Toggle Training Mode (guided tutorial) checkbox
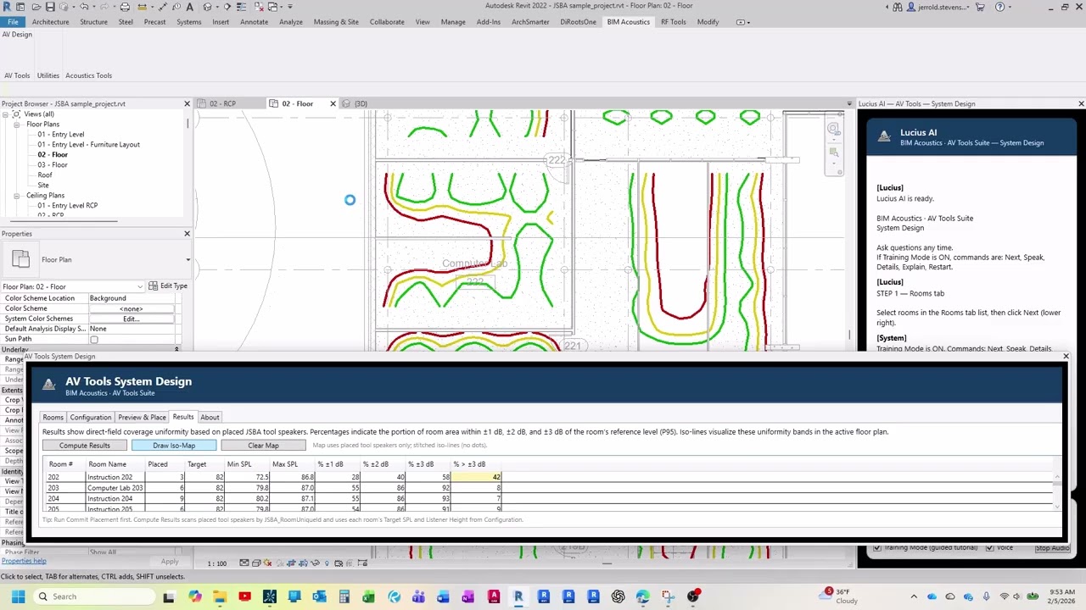Image resolution: width=1086 pixels, height=610 pixels. pos(877,547)
